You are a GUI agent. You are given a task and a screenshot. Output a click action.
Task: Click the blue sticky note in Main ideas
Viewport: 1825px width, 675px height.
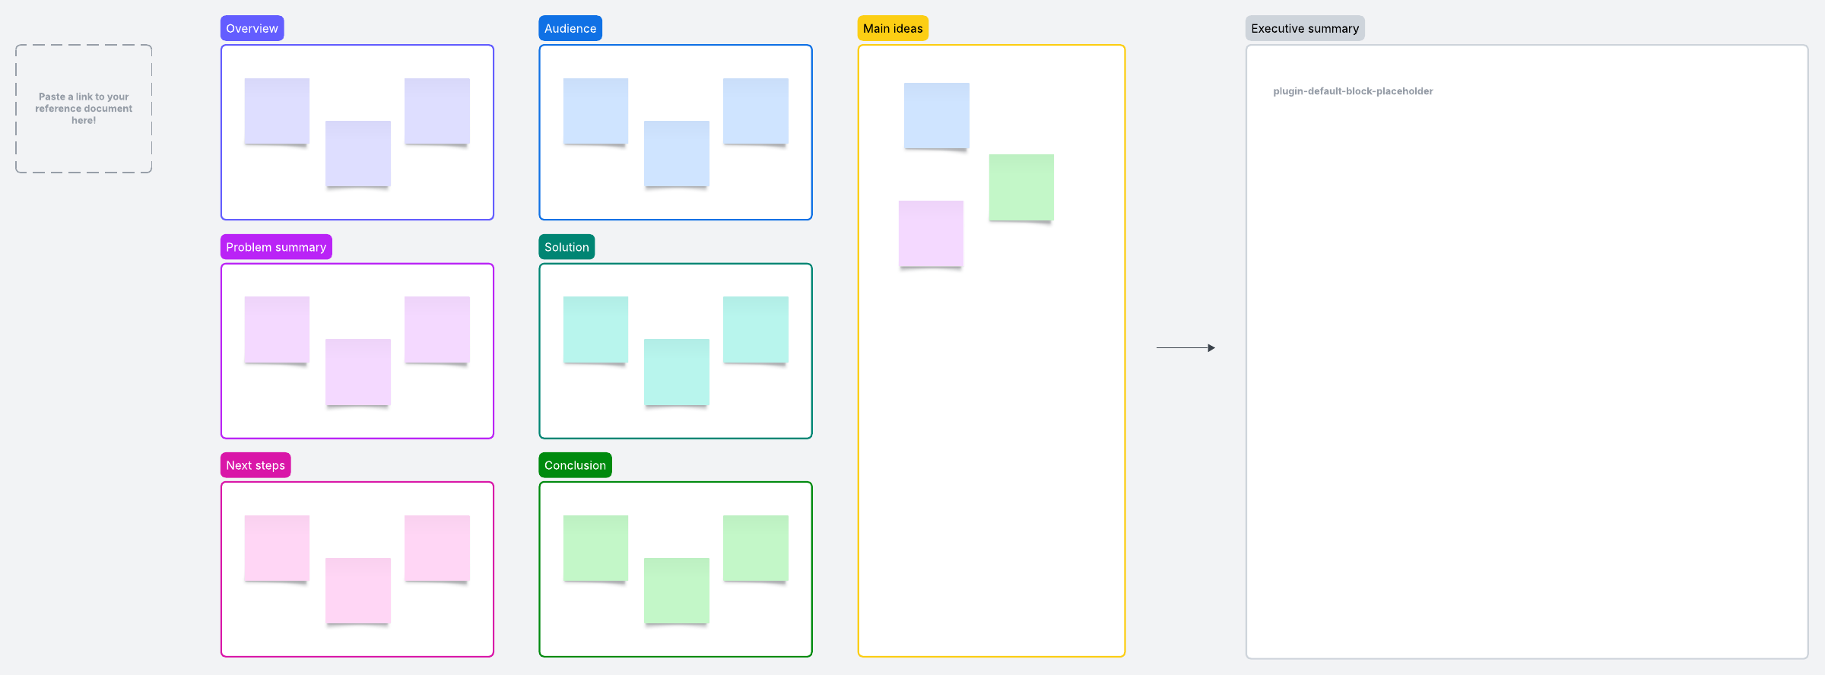click(x=936, y=116)
